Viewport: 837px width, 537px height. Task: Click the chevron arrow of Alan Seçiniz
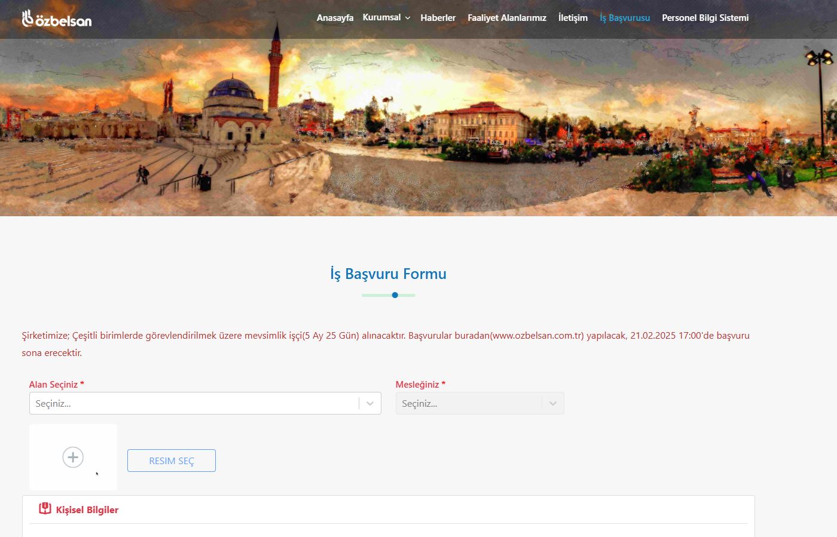[370, 404]
